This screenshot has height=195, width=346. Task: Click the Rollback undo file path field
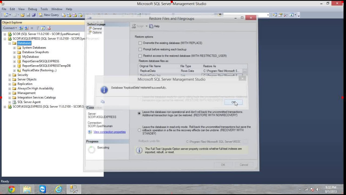[x=214, y=142]
